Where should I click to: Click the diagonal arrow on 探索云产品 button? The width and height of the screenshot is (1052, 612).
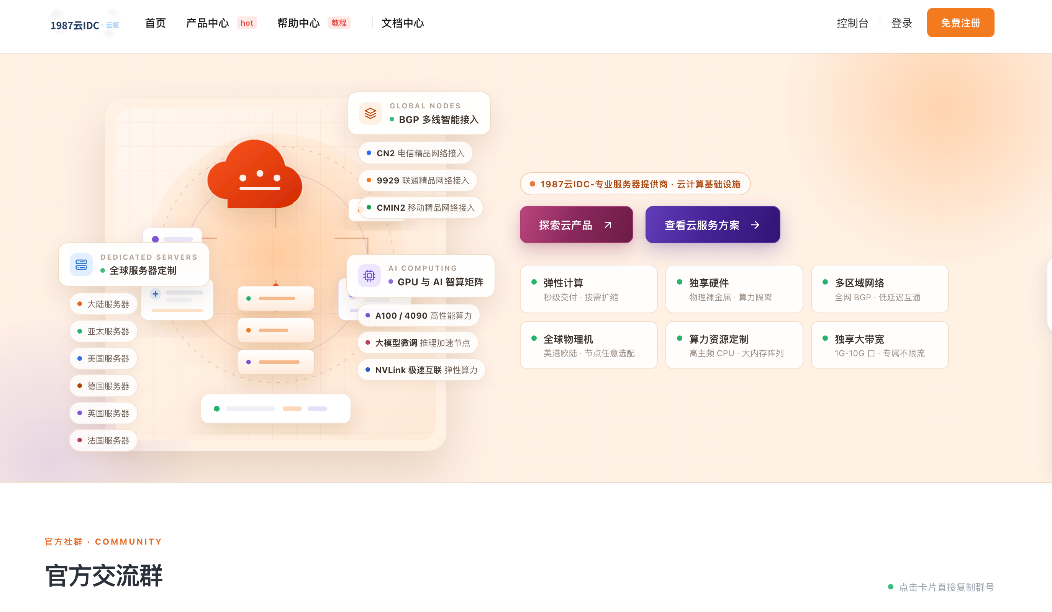[608, 225]
